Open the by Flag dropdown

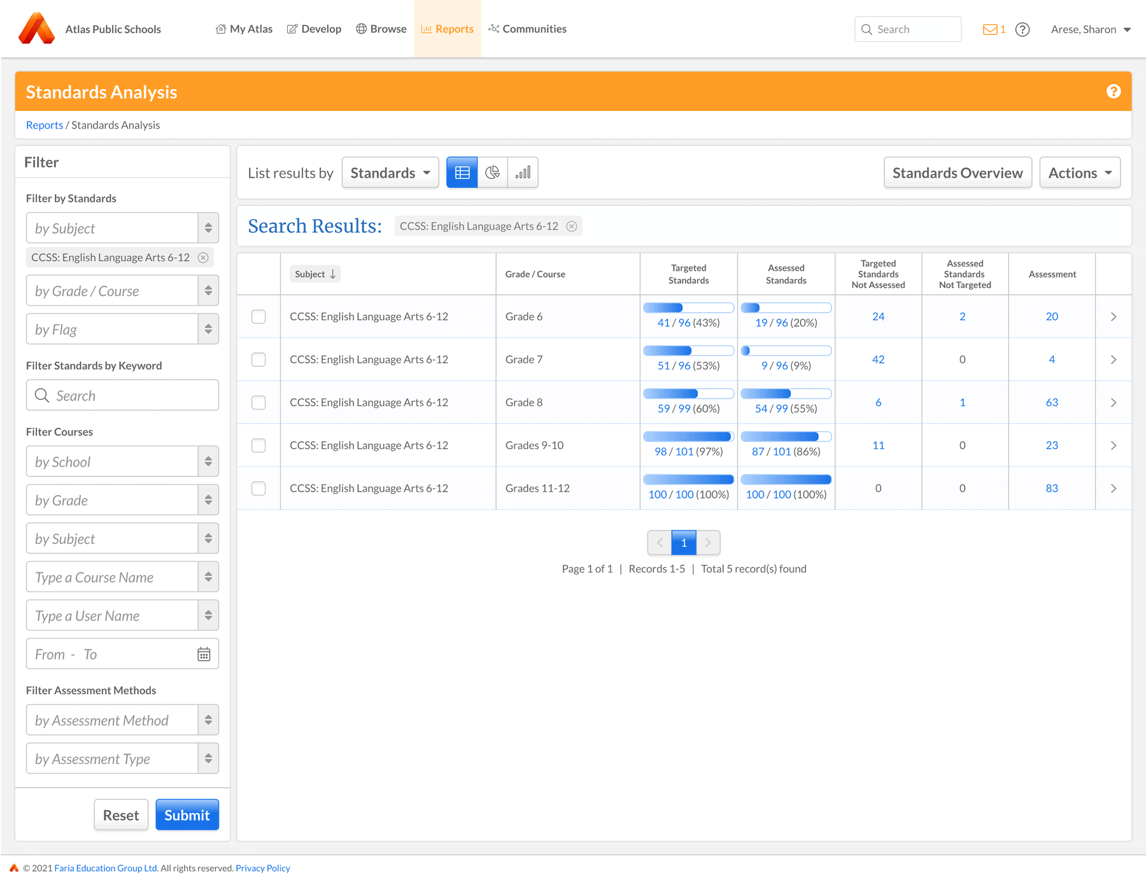coord(122,329)
